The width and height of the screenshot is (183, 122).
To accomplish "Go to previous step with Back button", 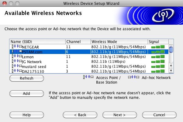I will 80,115.
